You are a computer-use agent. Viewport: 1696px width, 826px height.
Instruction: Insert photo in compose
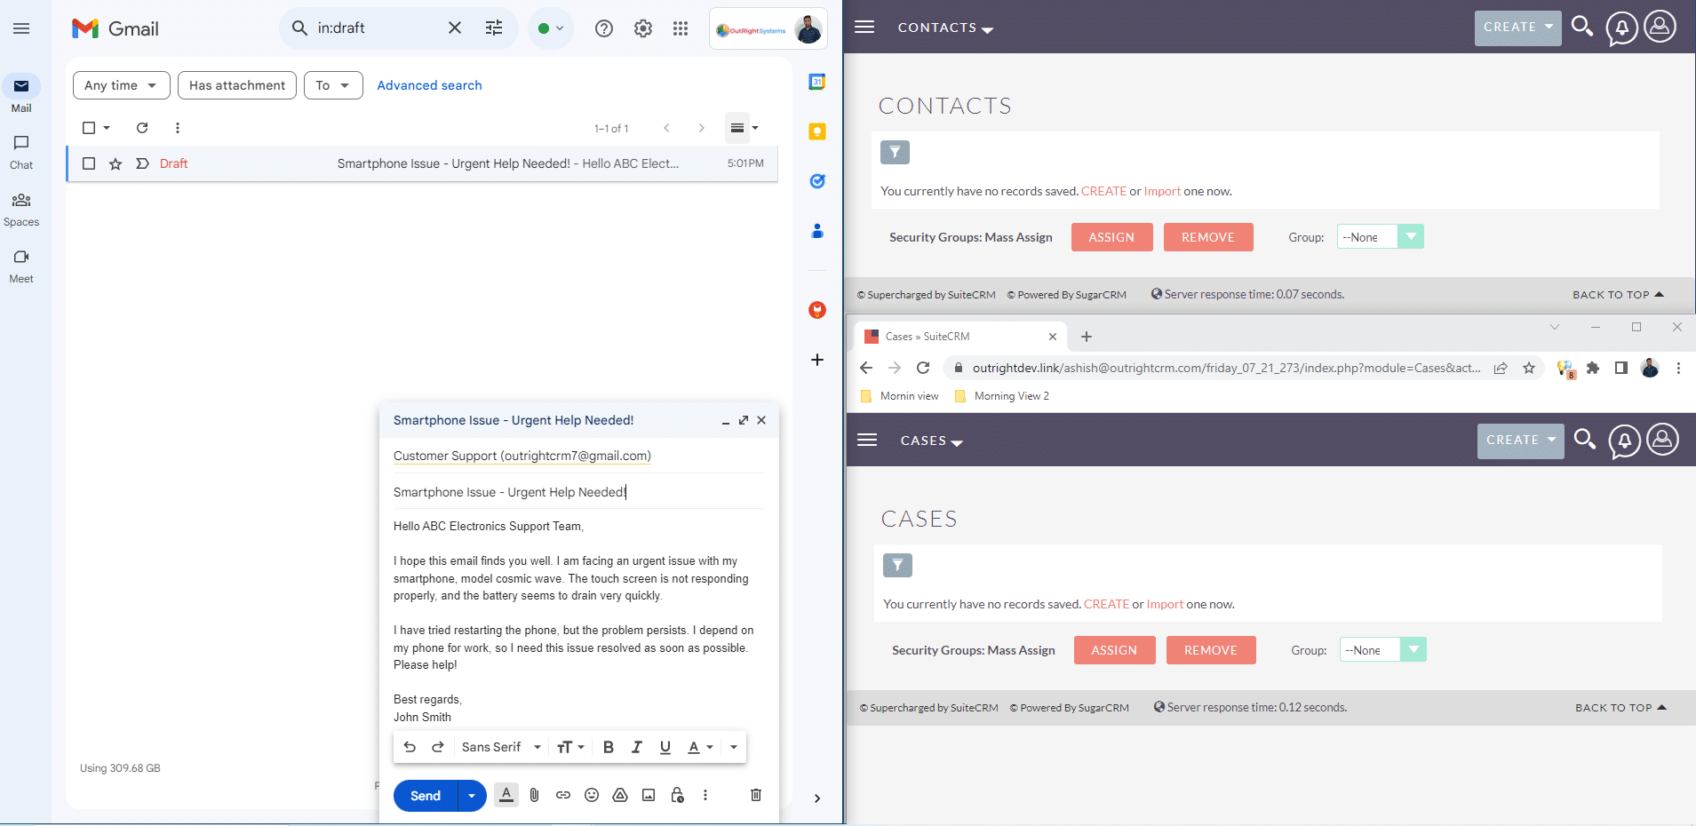649,795
